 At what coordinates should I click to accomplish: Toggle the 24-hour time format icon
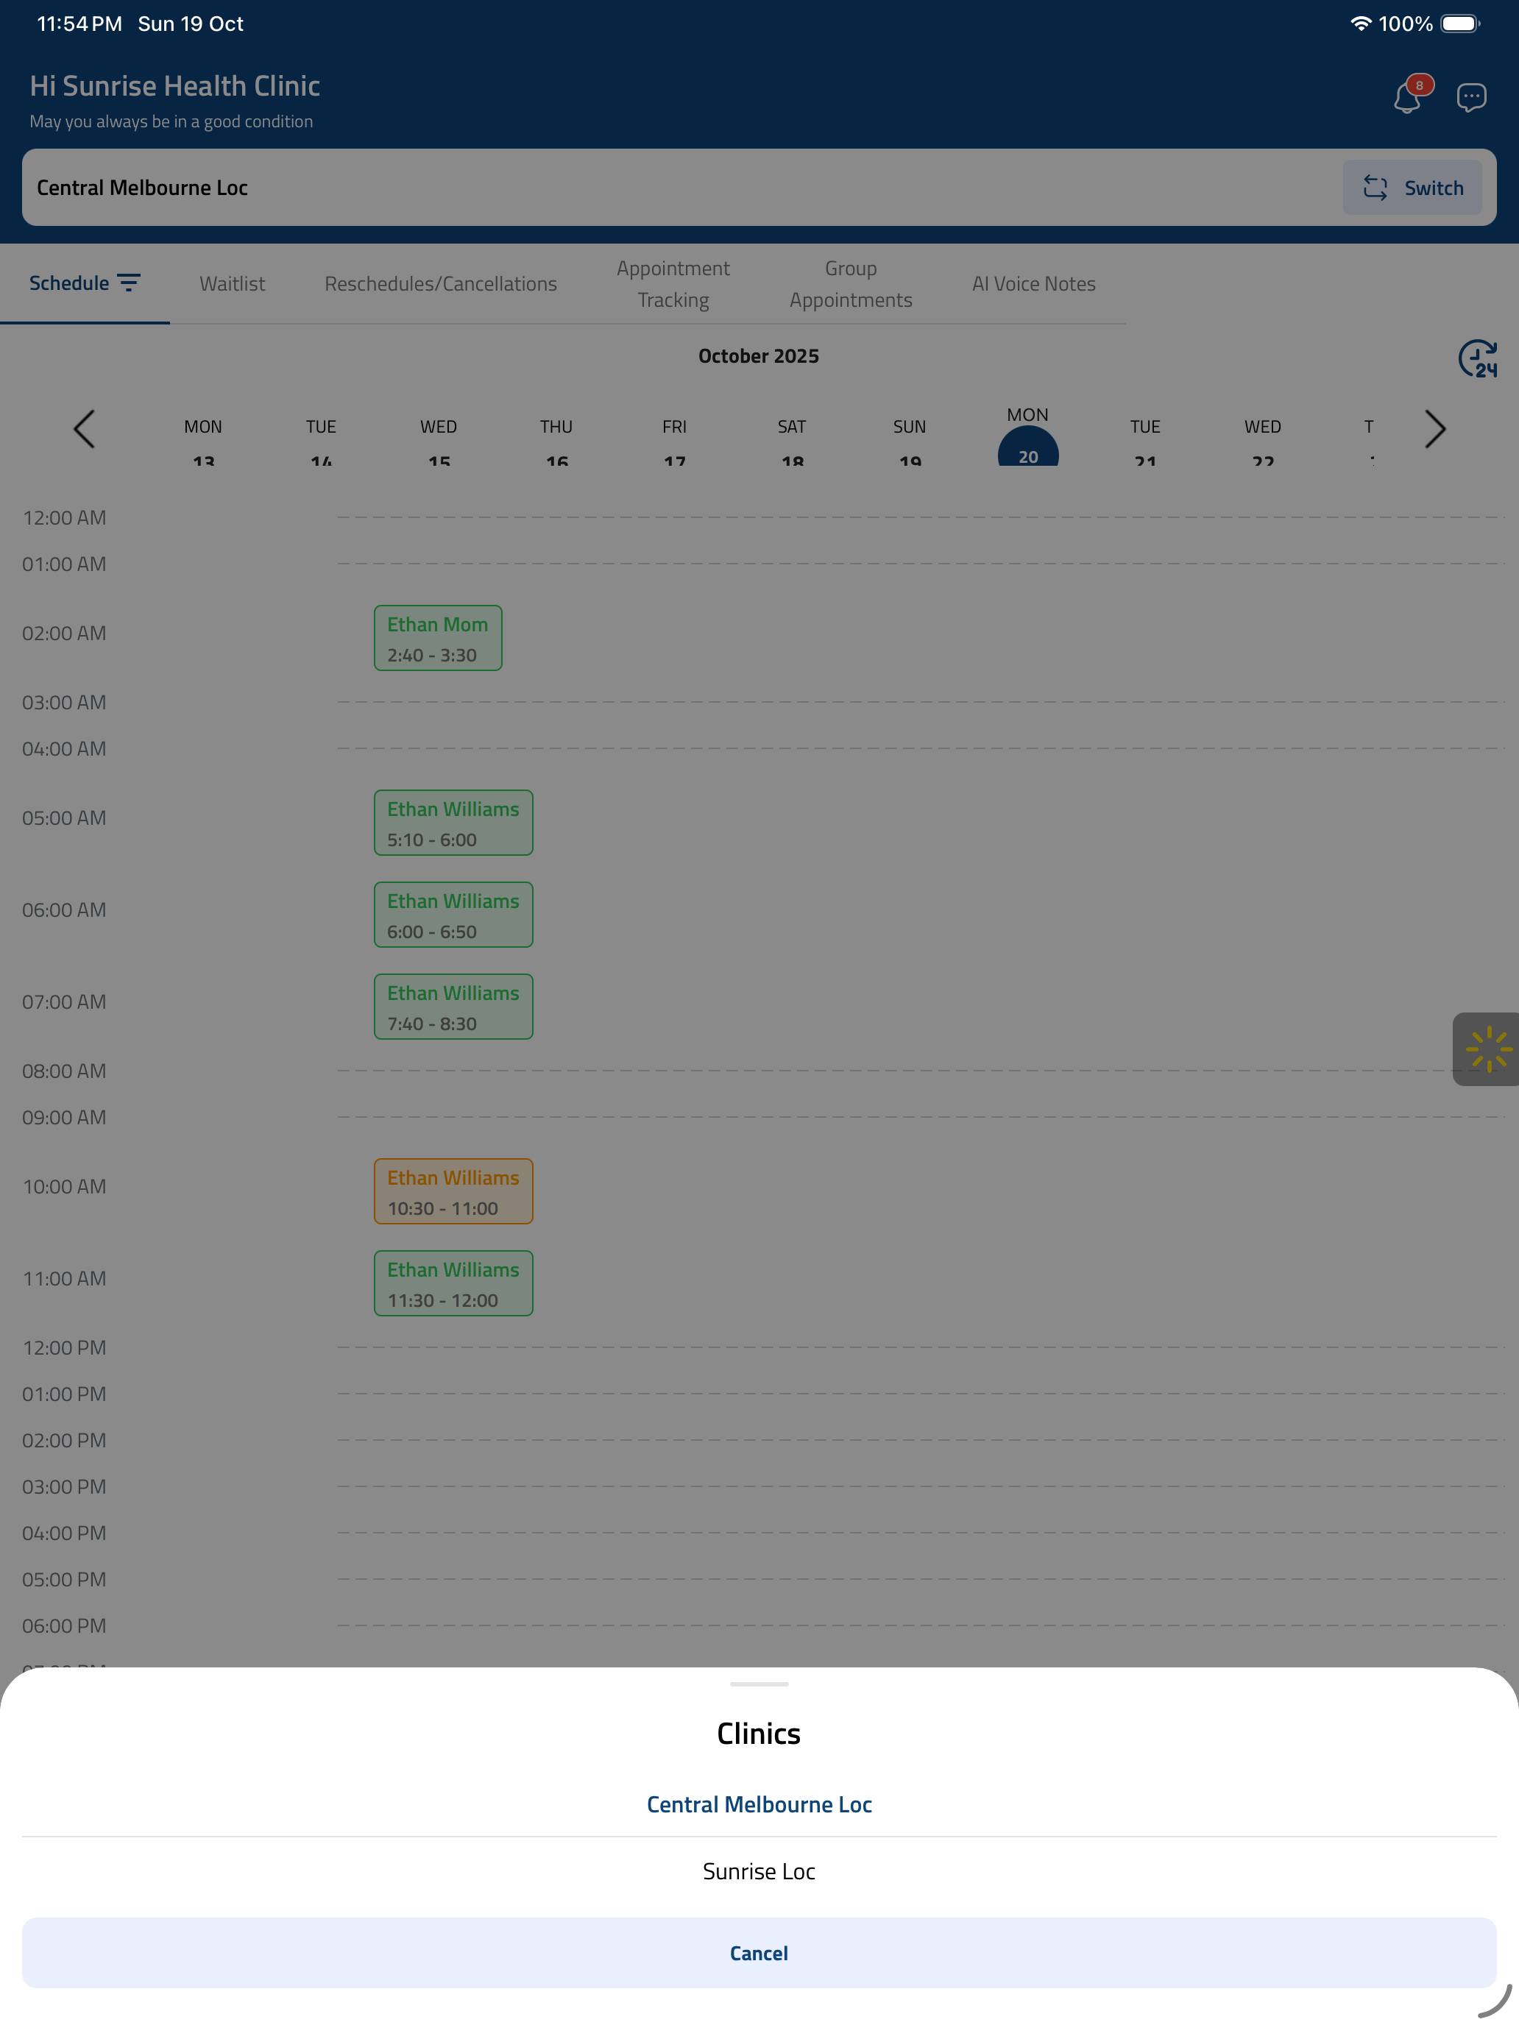[x=1477, y=358]
